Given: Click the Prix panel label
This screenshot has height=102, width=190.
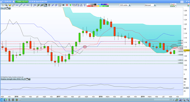Looking at the screenshot, I should [x=2, y=8].
